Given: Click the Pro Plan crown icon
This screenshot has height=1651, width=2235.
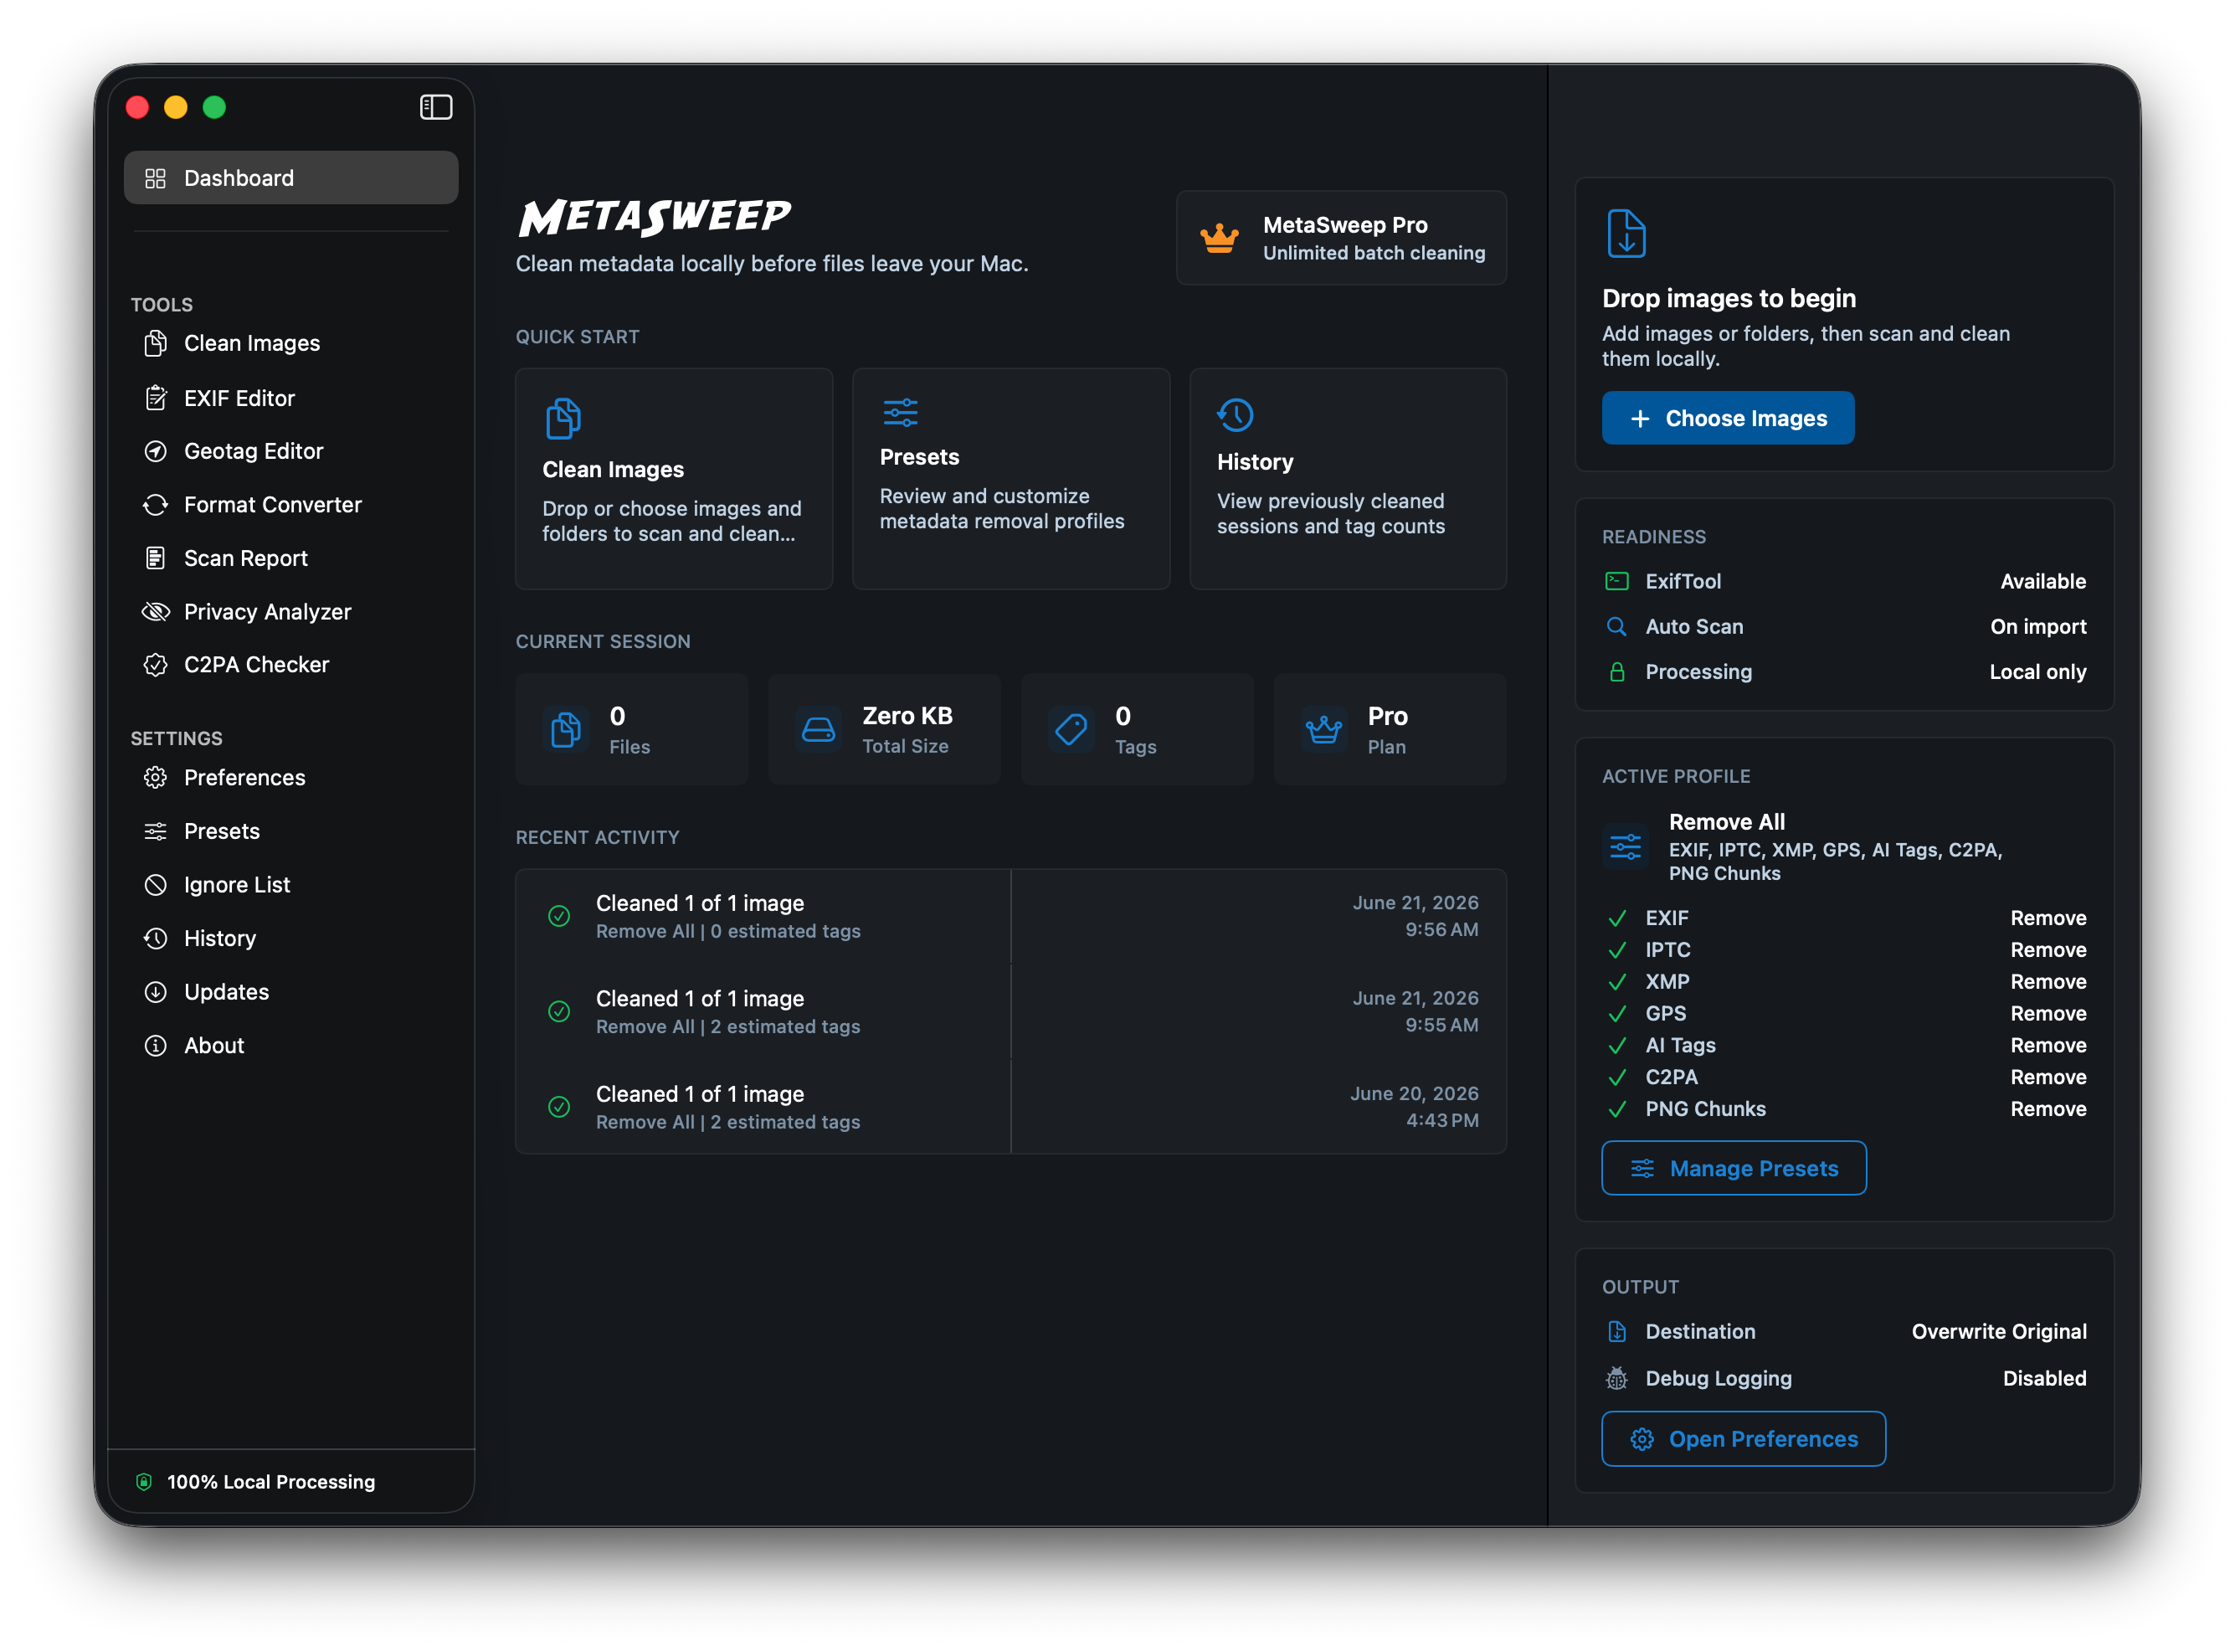Looking at the screenshot, I should pyautogui.click(x=1323, y=729).
